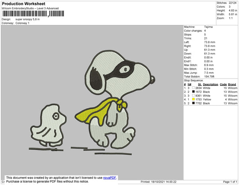Click the Total Bobbin value '154.79ft'
This screenshot has width=239, height=185.
[x=209, y=77]
